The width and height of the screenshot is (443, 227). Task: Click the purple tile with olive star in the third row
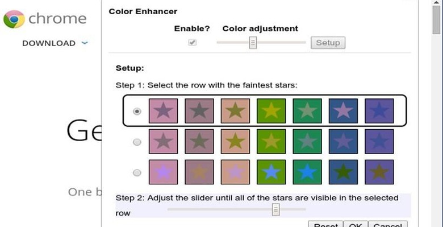click(379, 172)
